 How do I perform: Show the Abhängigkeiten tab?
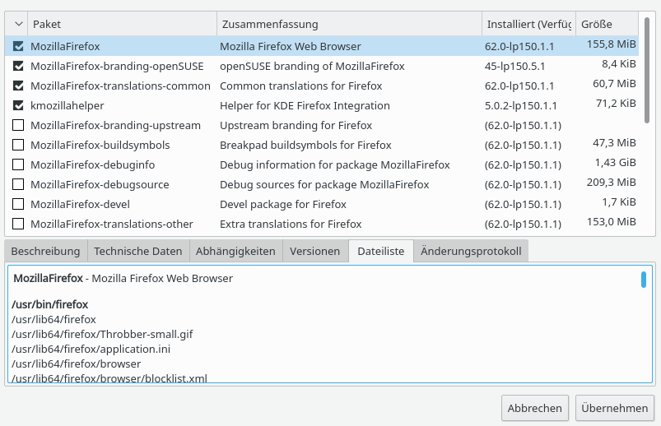click(x=236, y=251)
